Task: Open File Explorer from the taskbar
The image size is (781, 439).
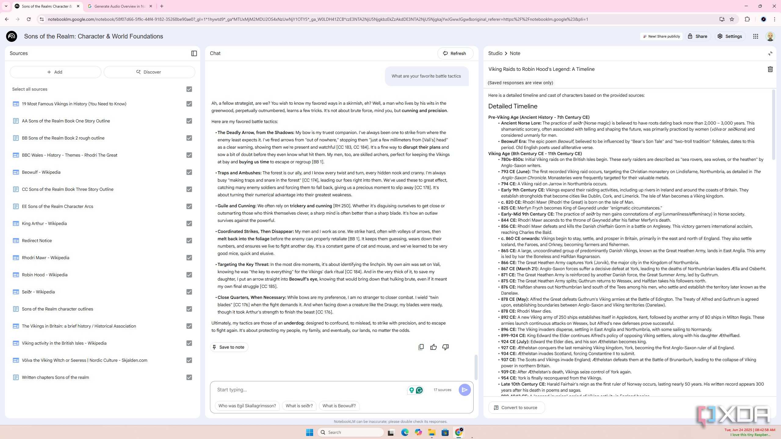Action: pyautogui.click(x=432, y=432)
